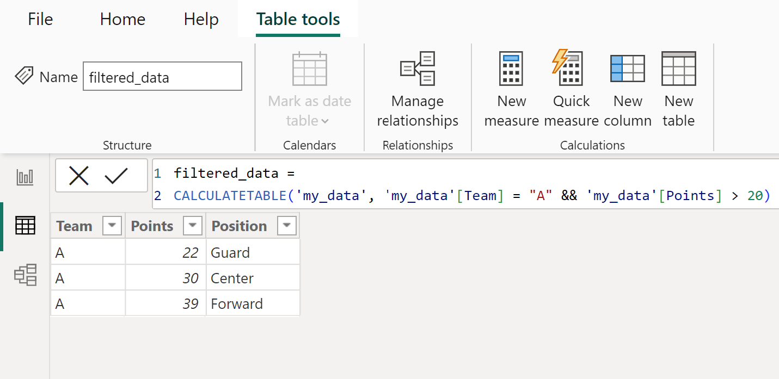This screenshot has width=779, height=379.
Task: Cancel the formula with the X button
Action: 79,176
